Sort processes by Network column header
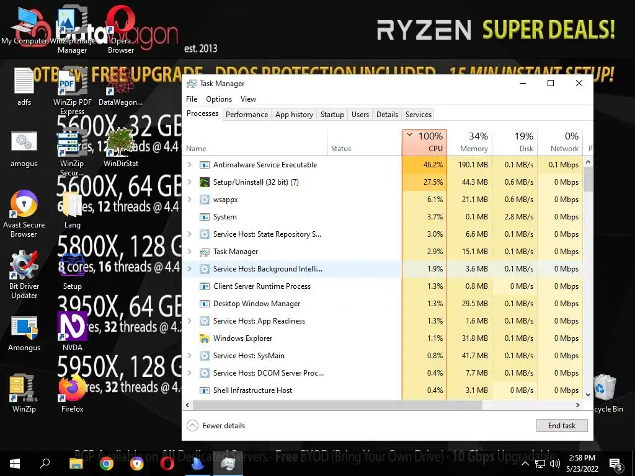 click(560, 142)
